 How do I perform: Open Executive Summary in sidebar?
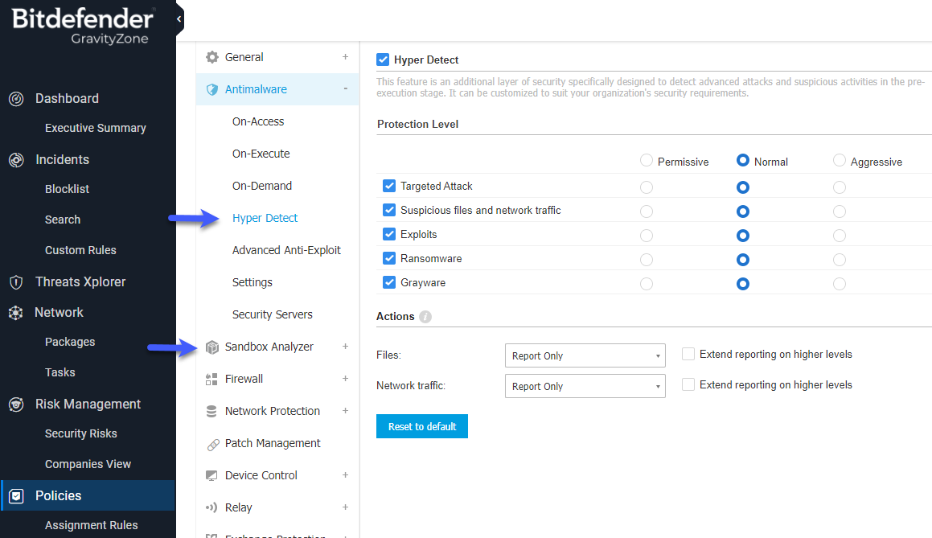click(95, 128)
